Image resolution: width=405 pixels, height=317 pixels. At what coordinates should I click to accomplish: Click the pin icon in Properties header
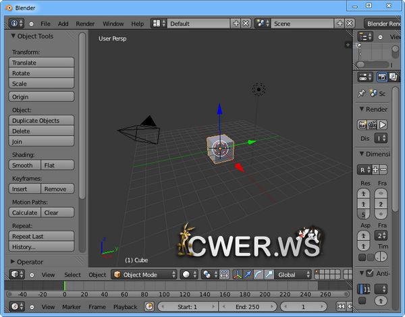point(362,93)
